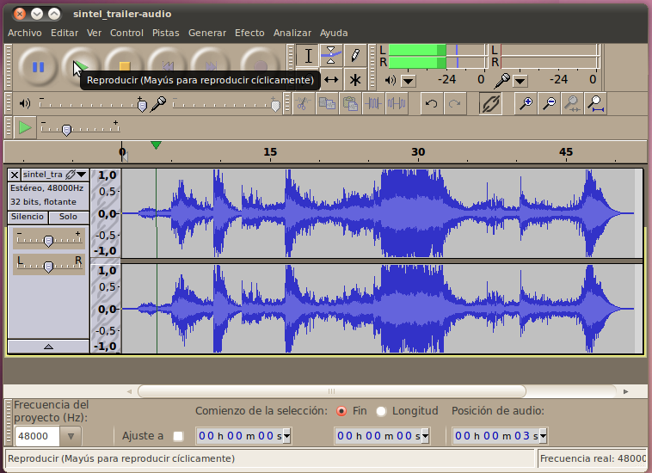Click the Cut scissors icon
The height and width of the screenshot is (473, 652).
click(303, 103)
